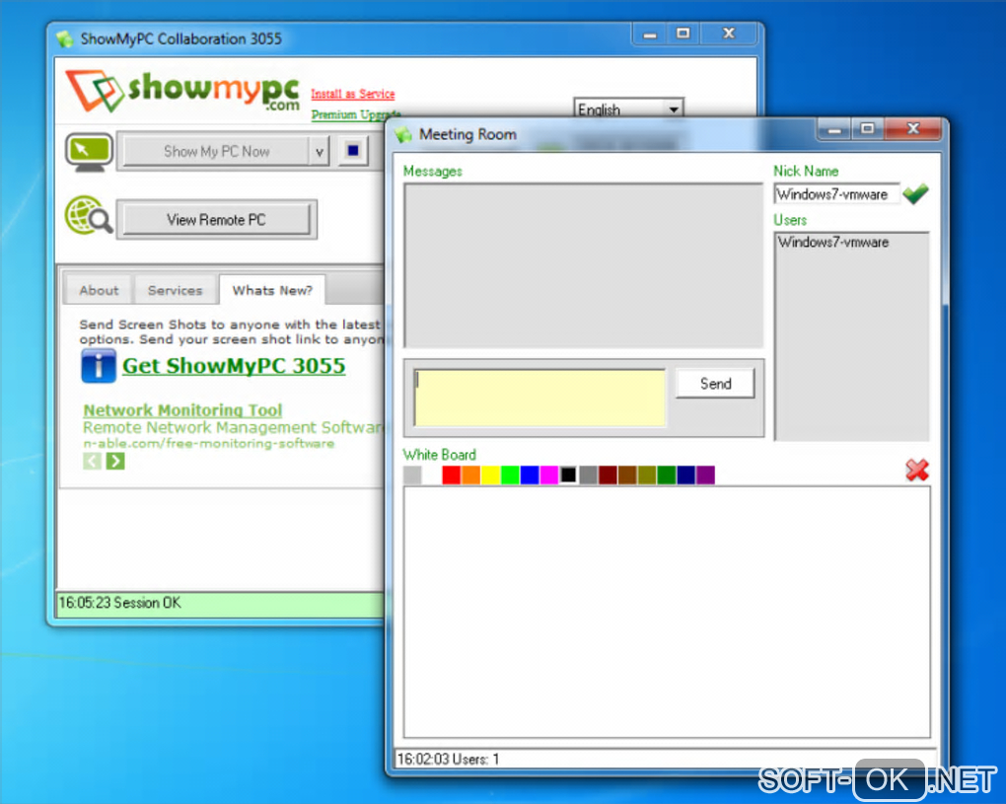Focus the yellow message input box
The width and height of the screenshot is (1006, 804).
click(x=540, y=398)
